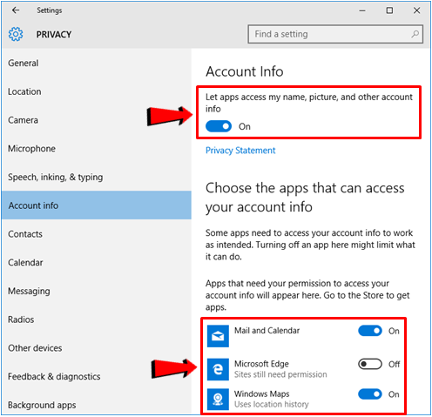The width and height of the screenshot is (432, 417).
Task: Click Choose the apps heading
Action: pos(305,198)
